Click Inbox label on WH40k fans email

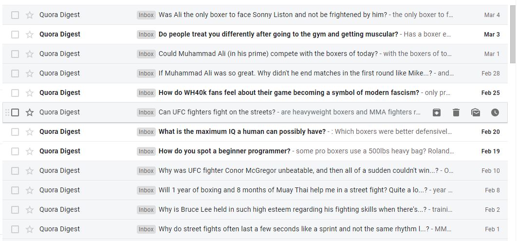(146, 93)
